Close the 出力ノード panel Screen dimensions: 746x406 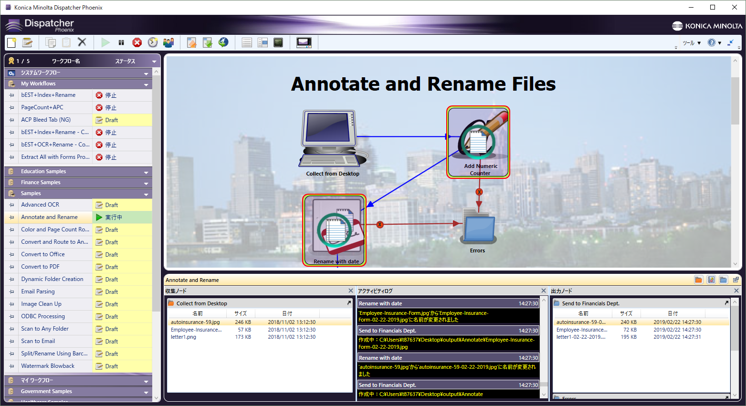tap(736, 291)
